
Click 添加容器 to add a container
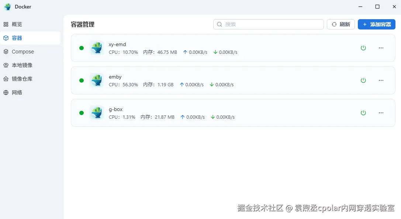click(376, 24)
